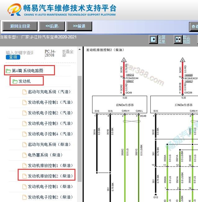Click the keyword search input field

point(20,53)
